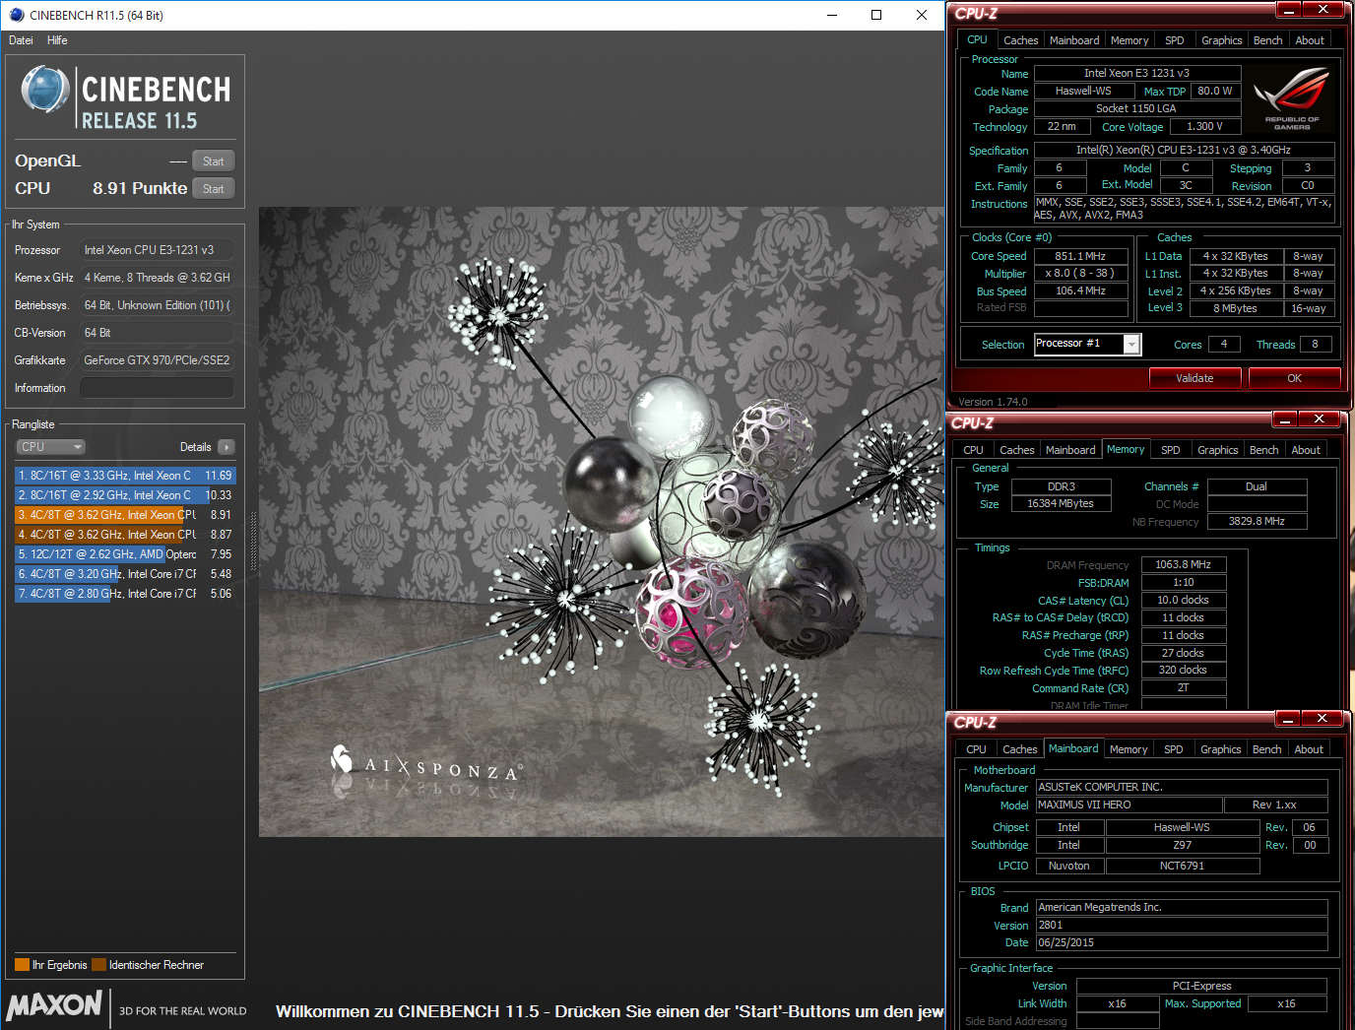
Task: Open the CPU ranking dropdown
Action: [x=50, y=447]
